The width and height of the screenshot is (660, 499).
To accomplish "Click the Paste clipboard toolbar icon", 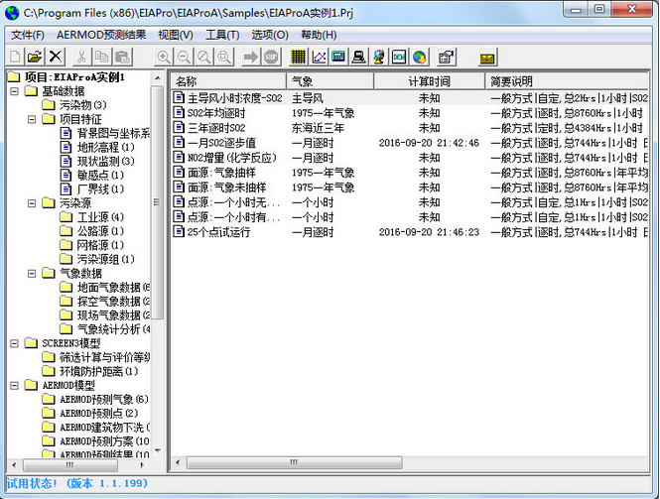I will (122, 57).
